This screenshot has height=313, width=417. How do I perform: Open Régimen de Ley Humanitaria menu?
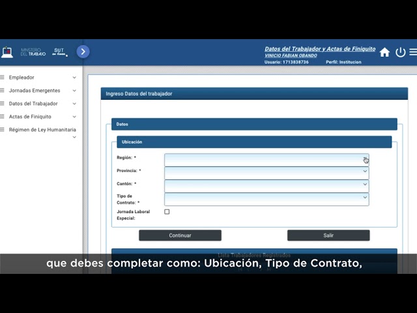(x=42, y=130)
